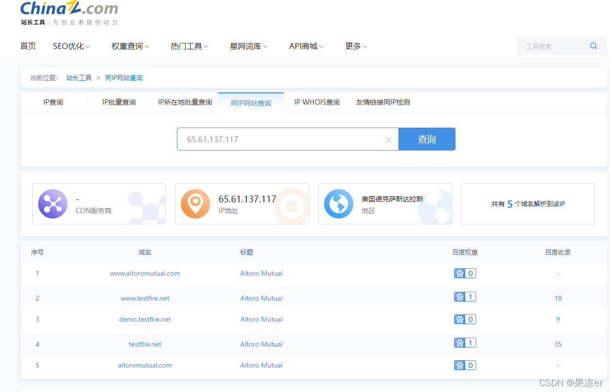Click the blue globe region icon
This screenshot has width=610, height=392.
point(339,204)
